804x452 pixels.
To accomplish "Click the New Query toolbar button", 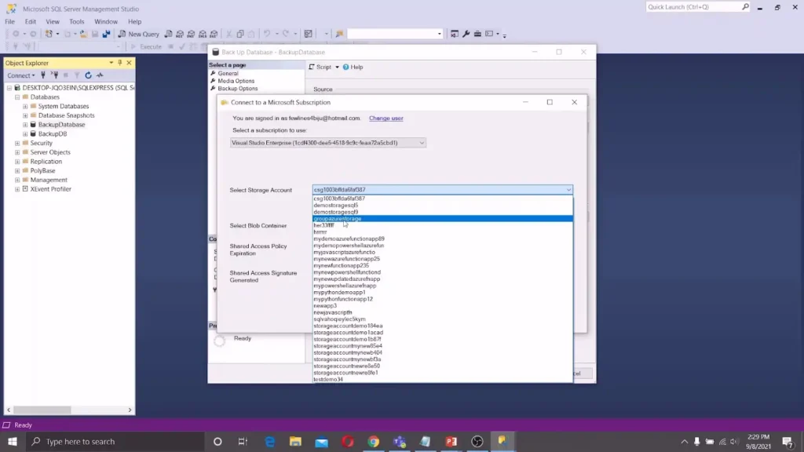I will pos(138,34).
